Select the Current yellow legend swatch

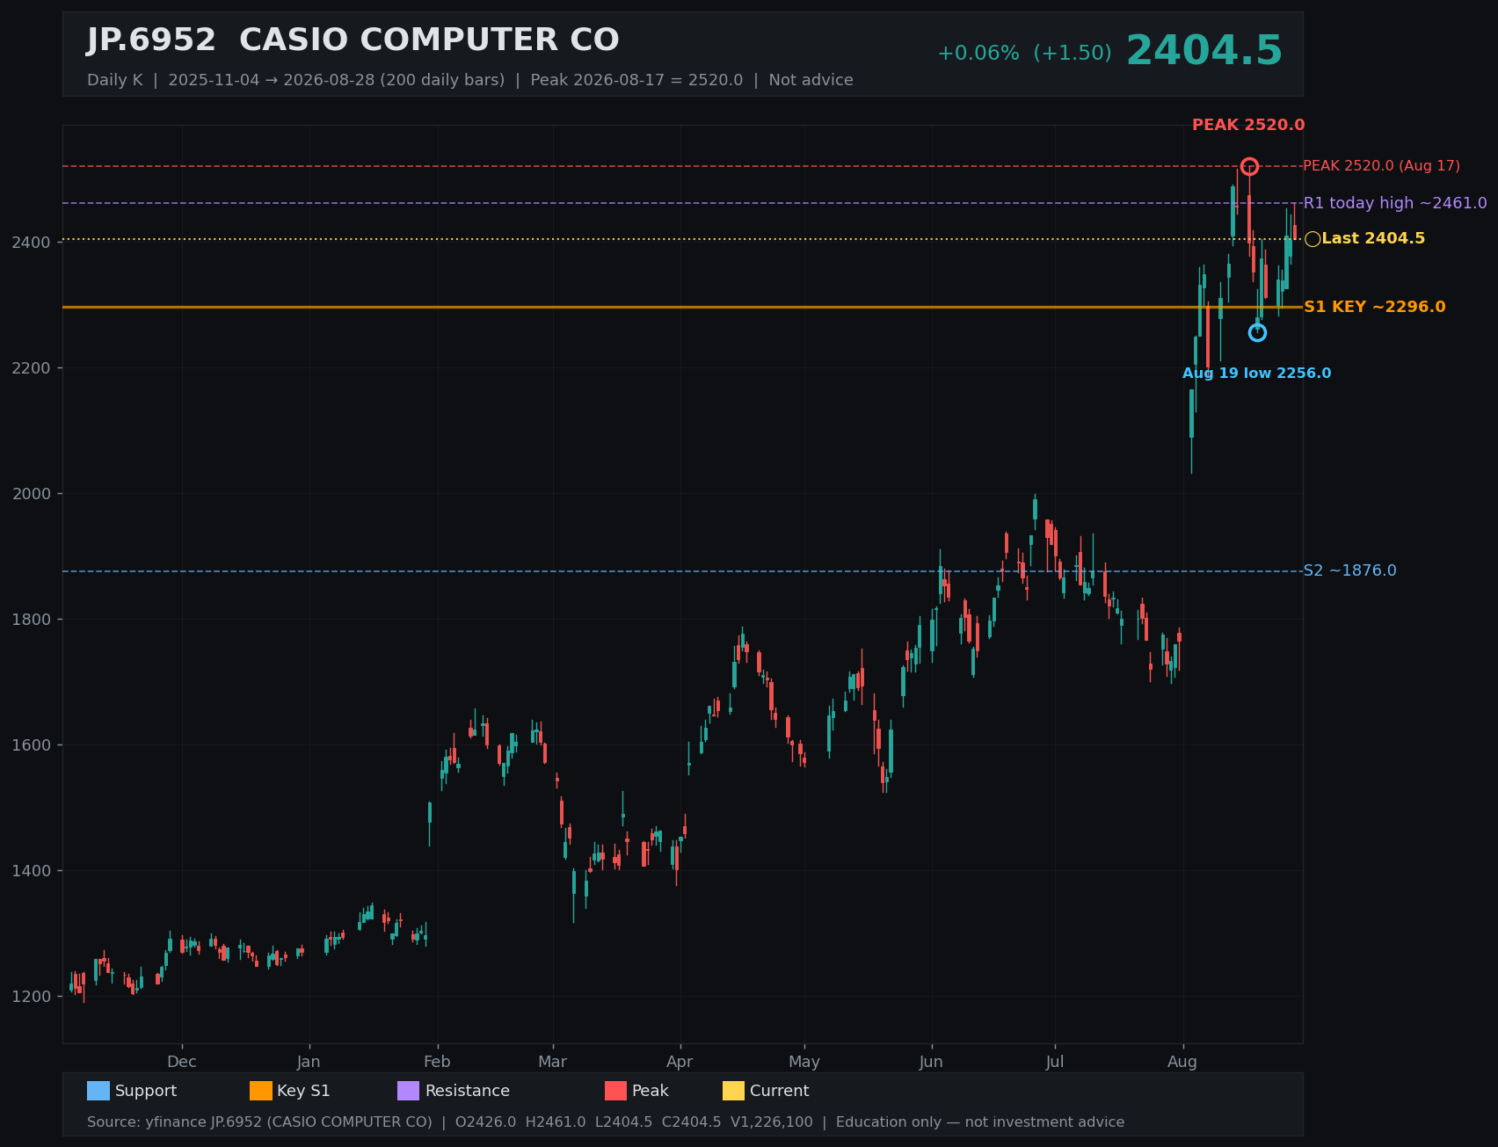[x=733, y=1091]
